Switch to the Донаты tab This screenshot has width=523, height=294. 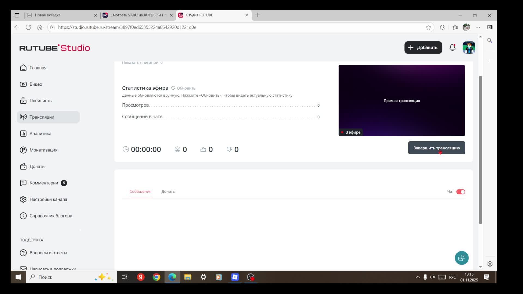coord(168,192)
